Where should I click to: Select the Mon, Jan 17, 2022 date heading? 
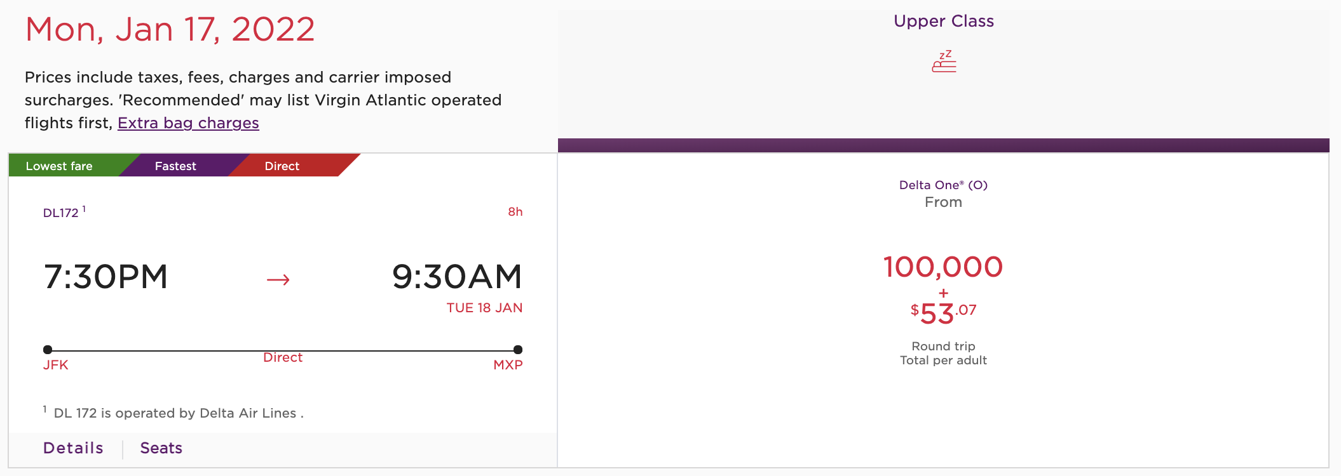coord(170,29)
